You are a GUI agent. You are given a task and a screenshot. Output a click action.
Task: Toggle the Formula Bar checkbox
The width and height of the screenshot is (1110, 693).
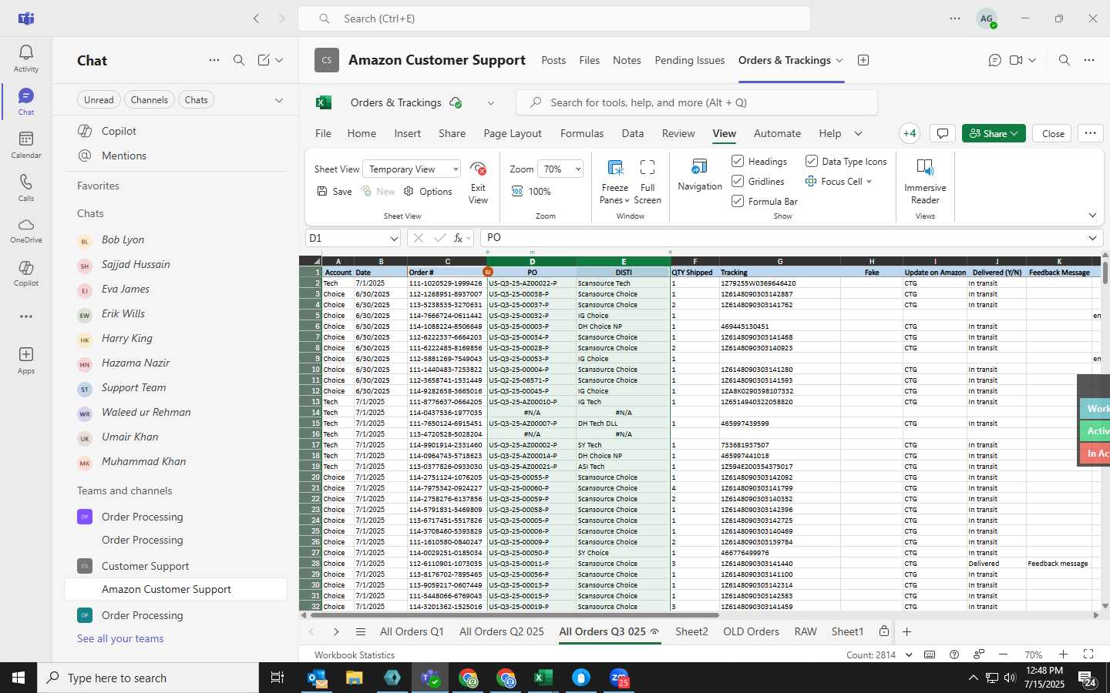738,201
